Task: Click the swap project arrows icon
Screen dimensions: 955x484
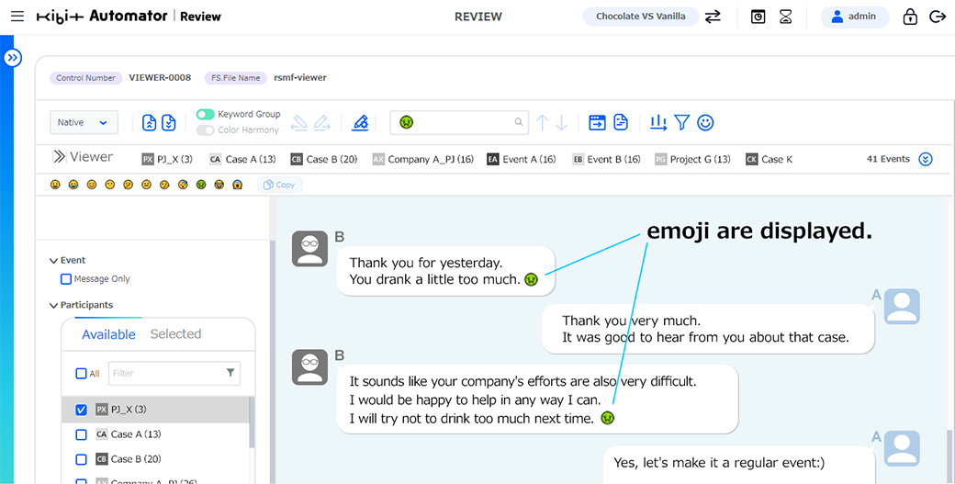Action: coord(713,17)
